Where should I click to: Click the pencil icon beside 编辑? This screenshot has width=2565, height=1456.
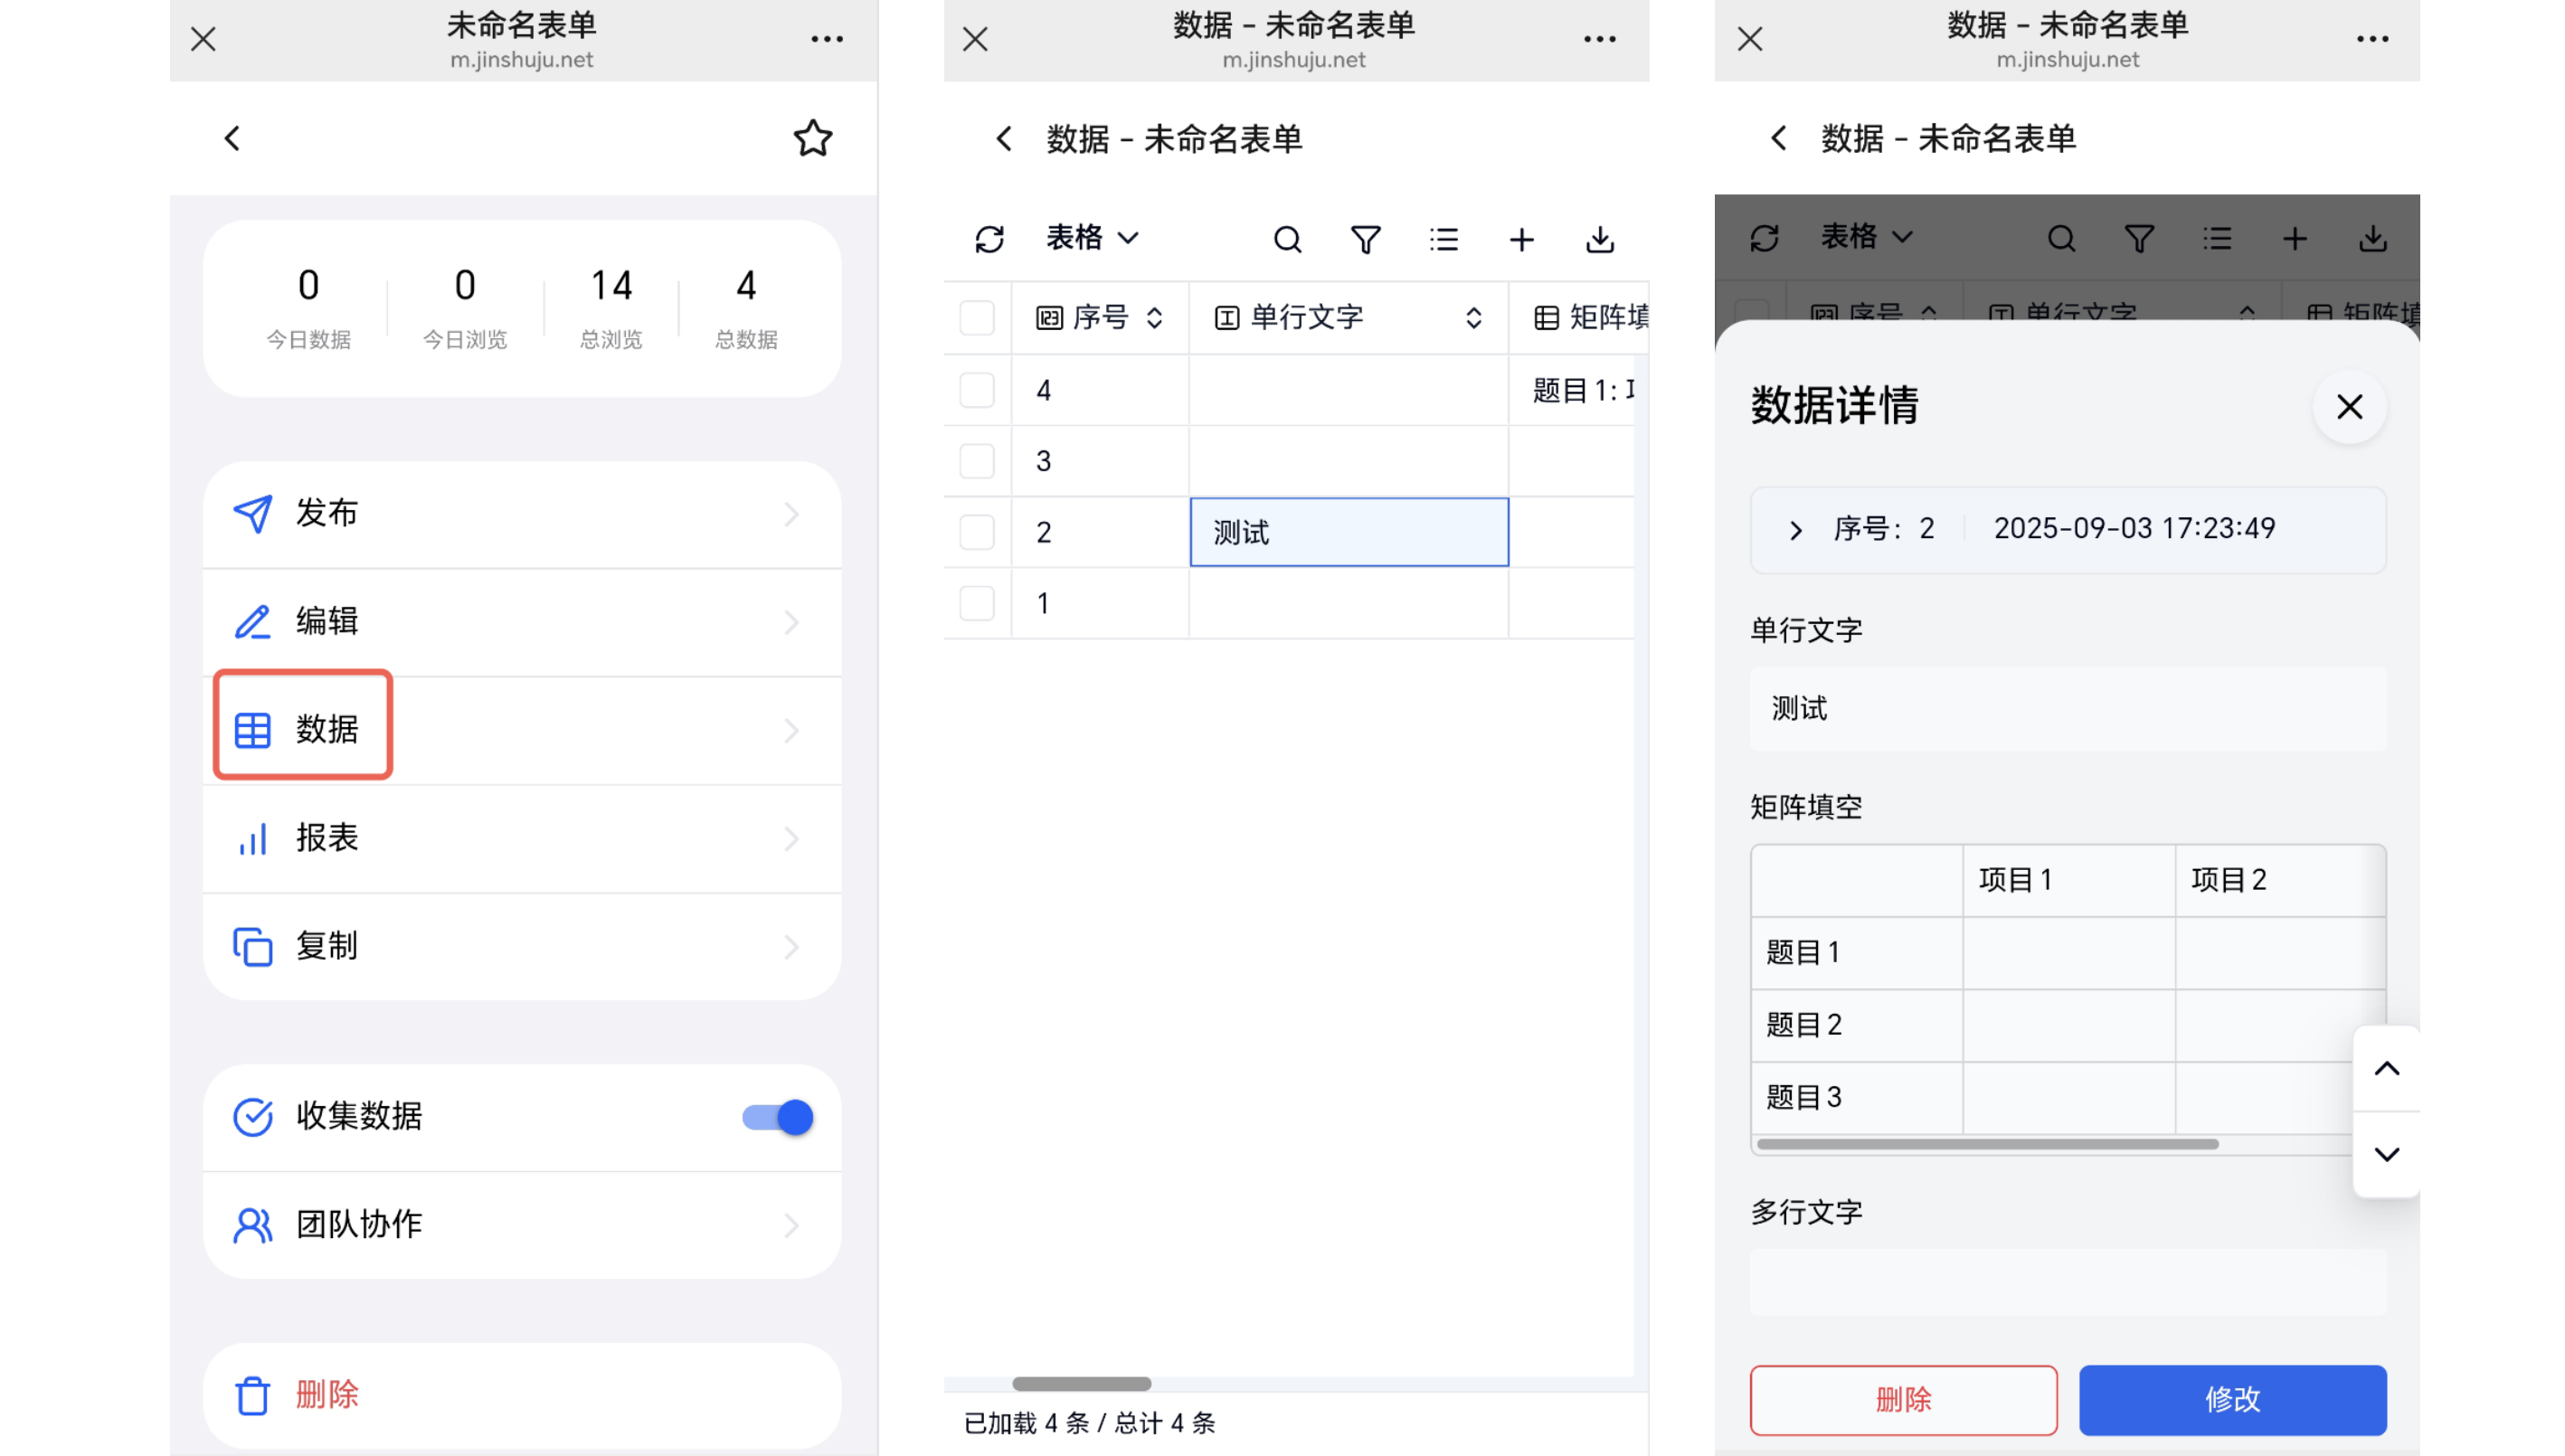(x=252, y=621)
